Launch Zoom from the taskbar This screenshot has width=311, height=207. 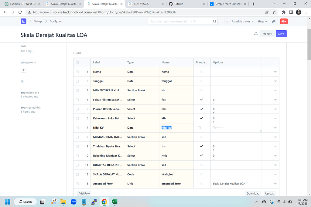point(73,202)
